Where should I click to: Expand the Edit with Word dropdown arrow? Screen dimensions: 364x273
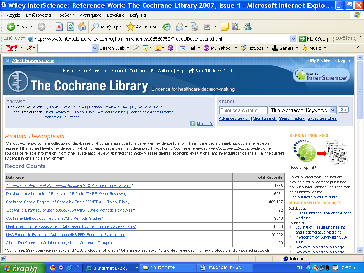point(216,27)
